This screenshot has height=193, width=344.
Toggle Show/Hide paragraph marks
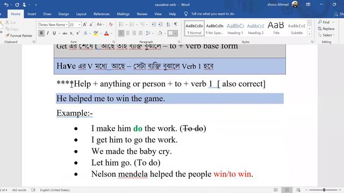tap(176, 24)
